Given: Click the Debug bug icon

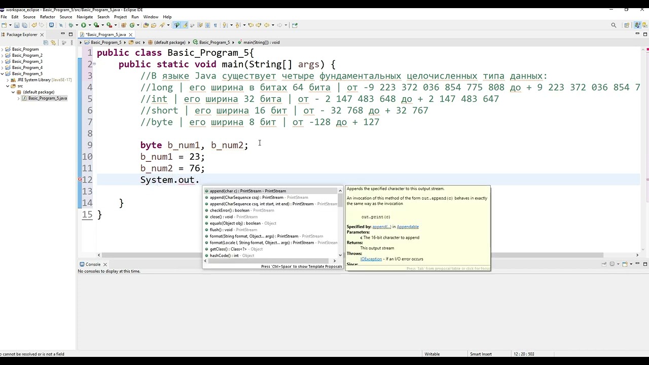Looking at the screenshot, I should 70,25.
